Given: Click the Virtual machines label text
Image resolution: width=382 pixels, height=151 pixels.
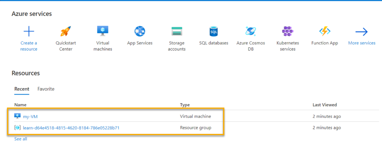Looking at the screenshot, I should [102, 46].
